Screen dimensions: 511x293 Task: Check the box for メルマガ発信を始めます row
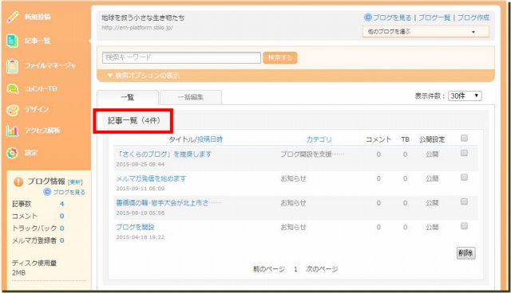[464, 177]
